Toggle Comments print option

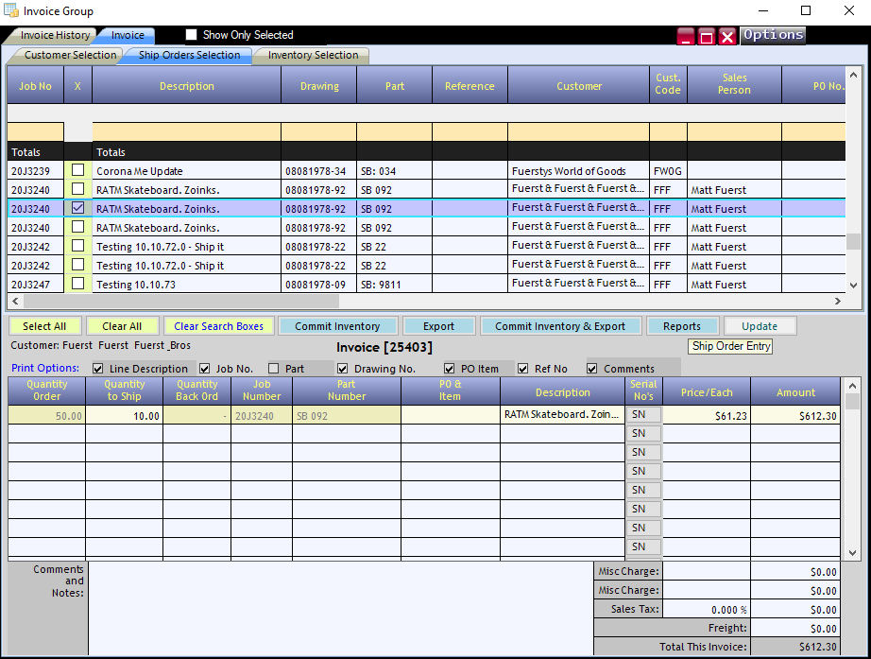(x=592, y=368)
